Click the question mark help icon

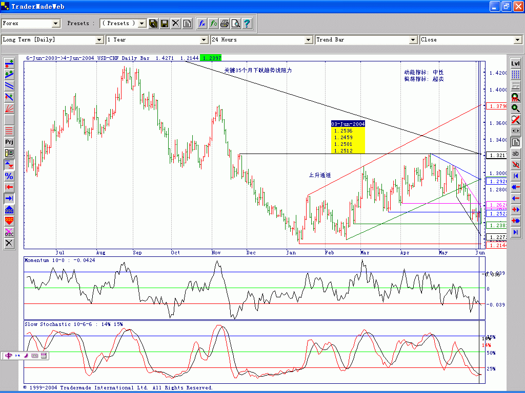click(x=247, y=24)
